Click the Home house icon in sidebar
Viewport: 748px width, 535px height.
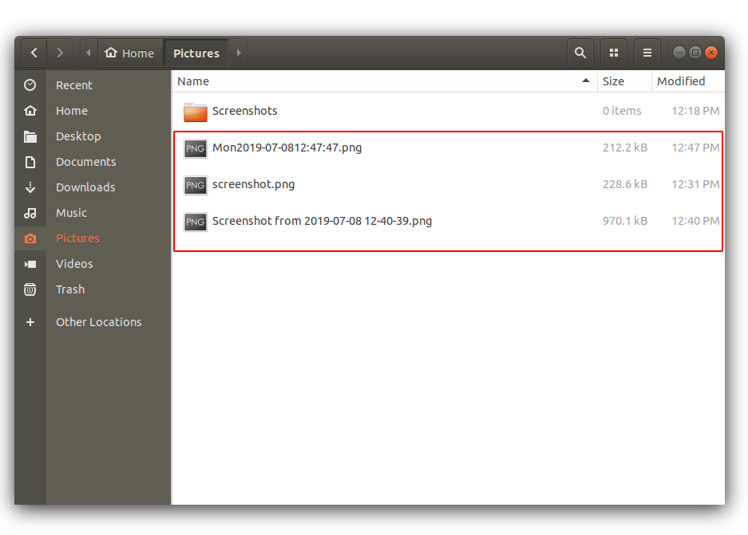pyautogui.click(x=30, y=111)
